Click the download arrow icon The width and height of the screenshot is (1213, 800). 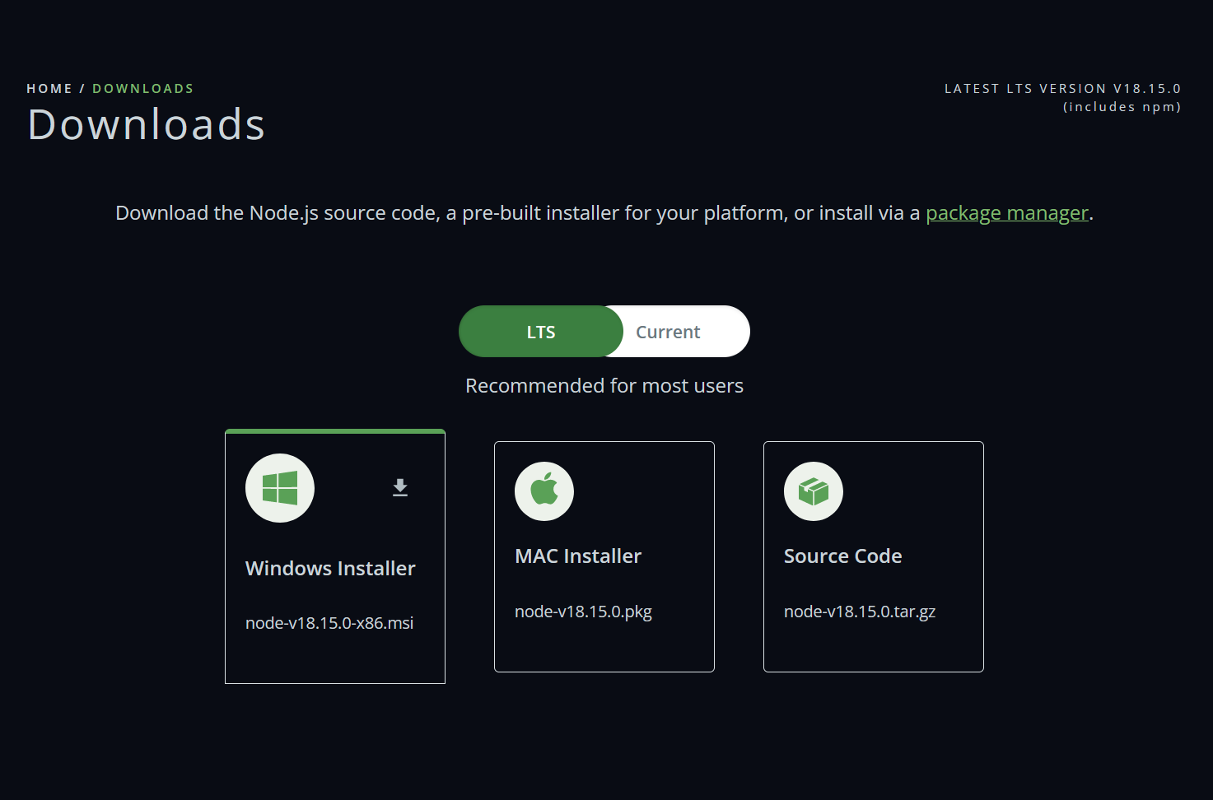coord(400,487)
